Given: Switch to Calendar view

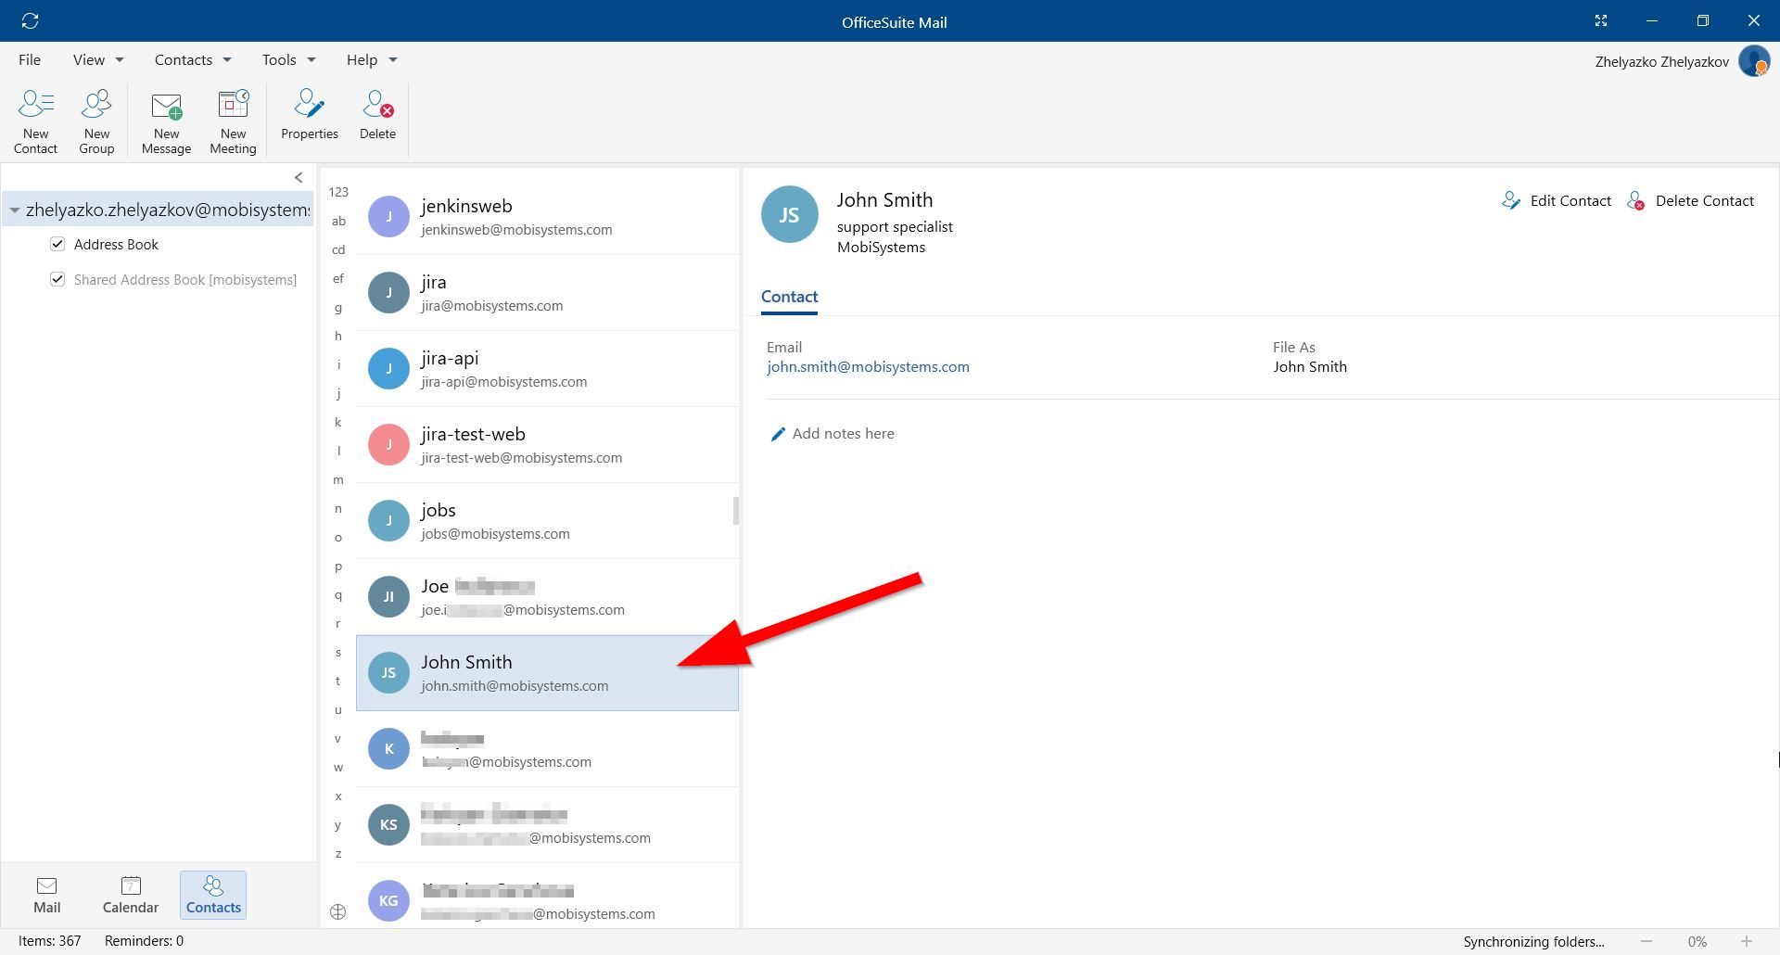Looking at the screenshot, I should 131,895.
